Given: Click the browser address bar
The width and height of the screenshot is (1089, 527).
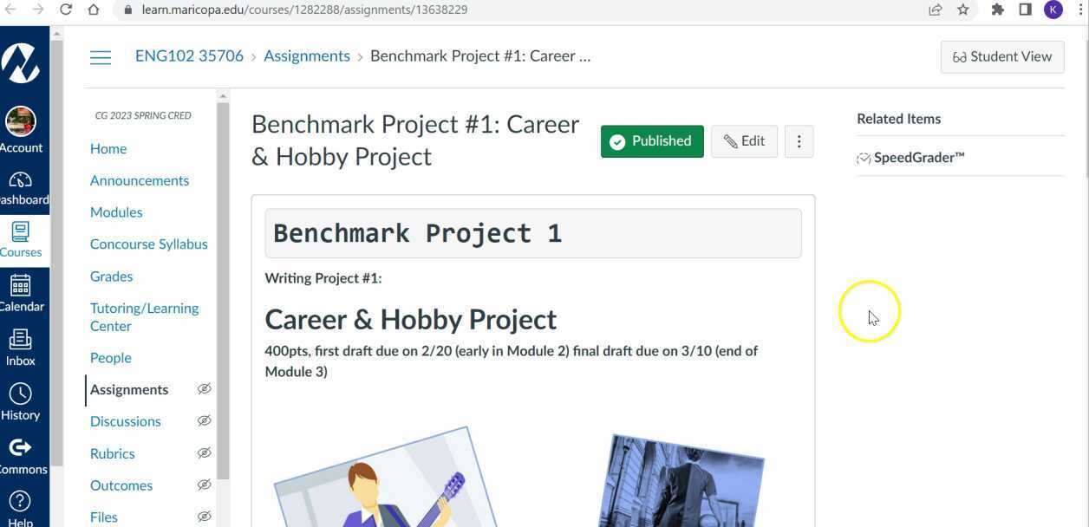Looking at the screenshot, I should [x=347, y=10].
